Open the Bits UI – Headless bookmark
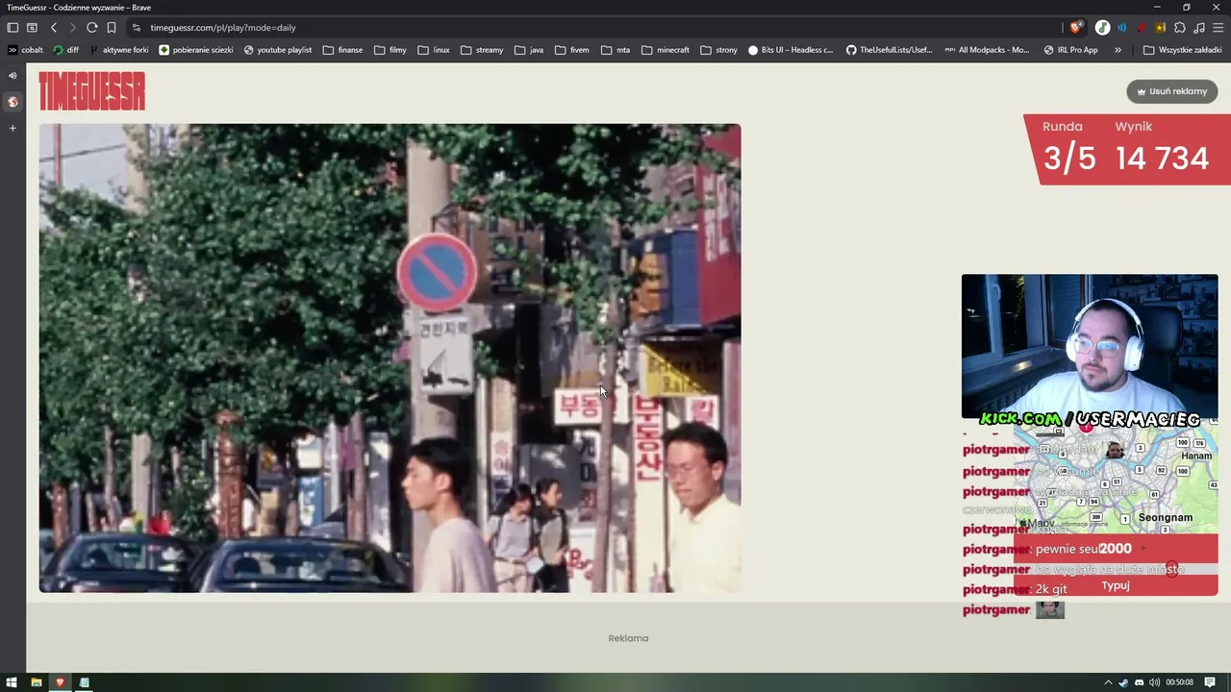Viewport: 1231px width, 692px height. (x=791, y=50)
